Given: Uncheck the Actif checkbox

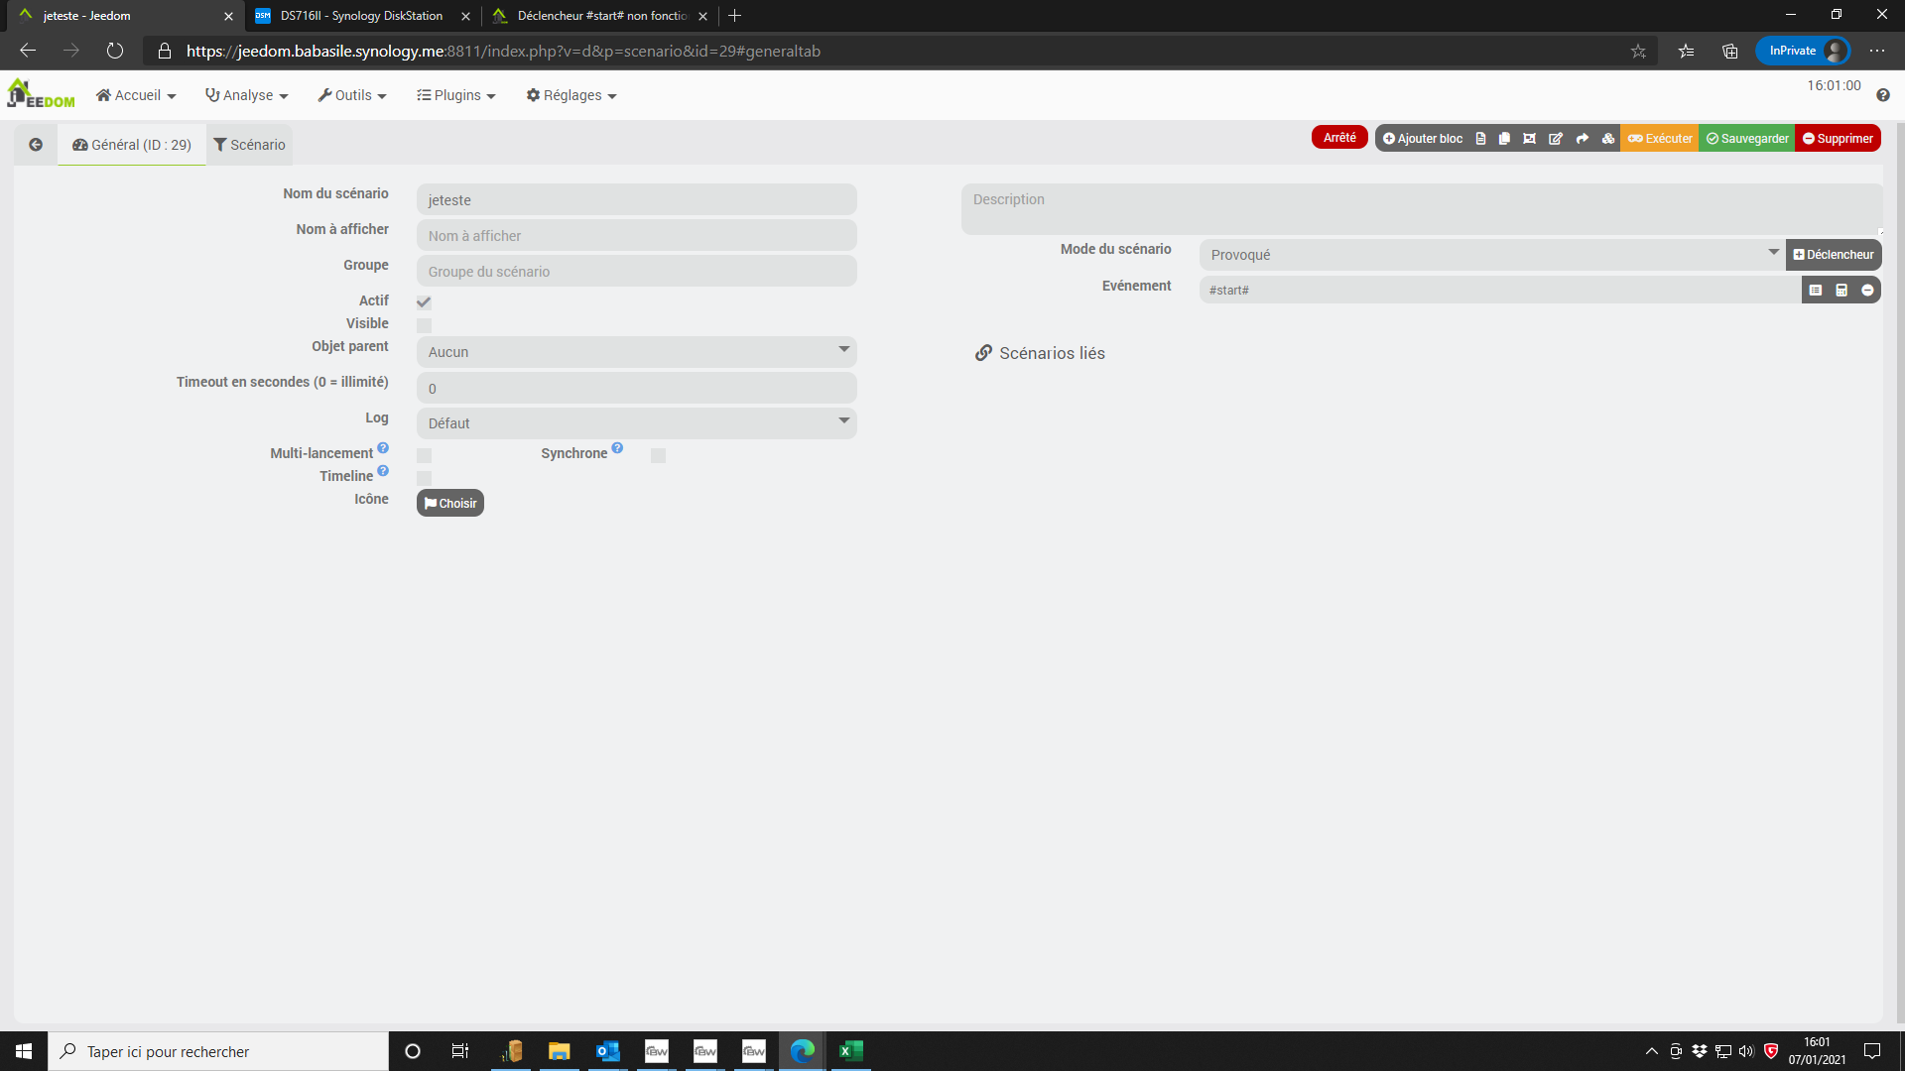Looking at the screenshot, I should point(424,302).
